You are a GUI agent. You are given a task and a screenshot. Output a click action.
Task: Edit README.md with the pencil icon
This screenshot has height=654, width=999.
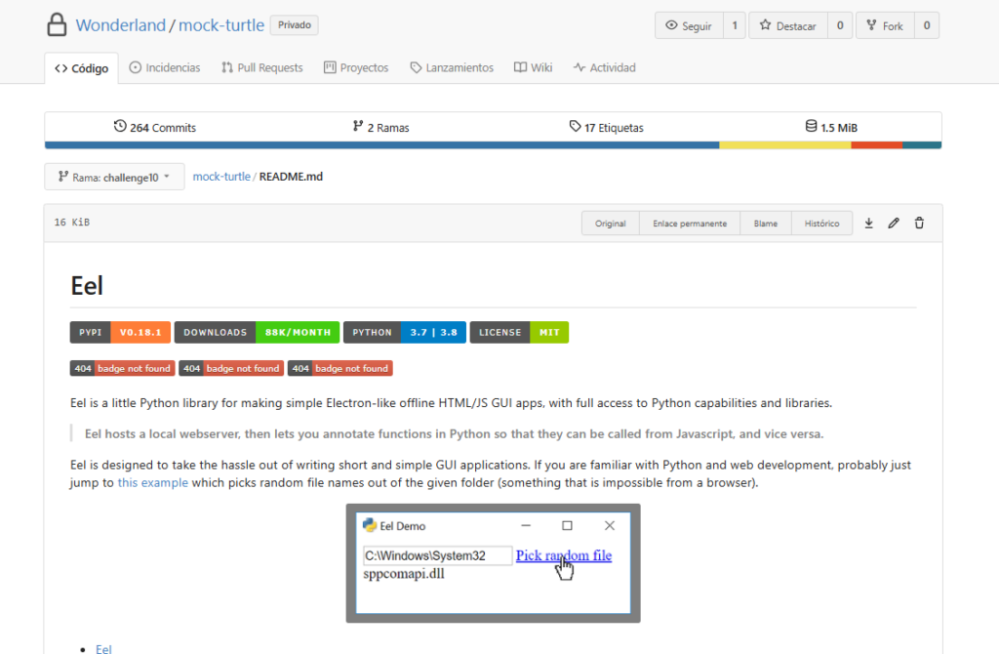(894, 224)
